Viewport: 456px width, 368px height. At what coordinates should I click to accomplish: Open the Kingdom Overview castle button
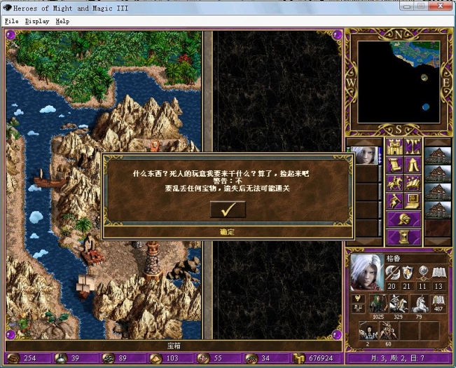click(394, 147)
